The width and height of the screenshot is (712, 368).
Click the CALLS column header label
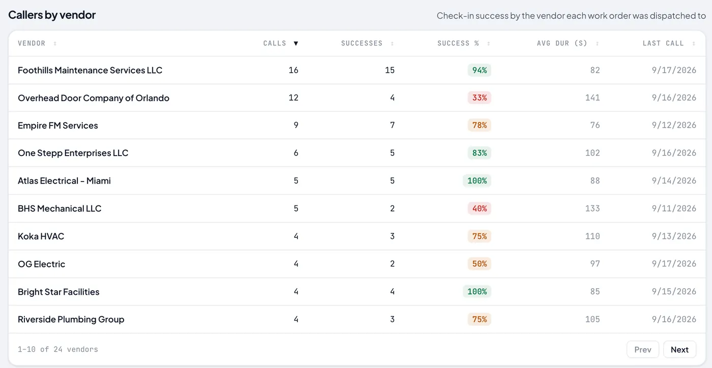click(275, 43)
